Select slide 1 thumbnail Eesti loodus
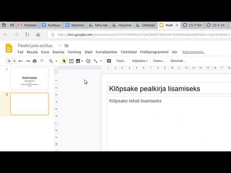231x173 pixels. click(29, 79)
